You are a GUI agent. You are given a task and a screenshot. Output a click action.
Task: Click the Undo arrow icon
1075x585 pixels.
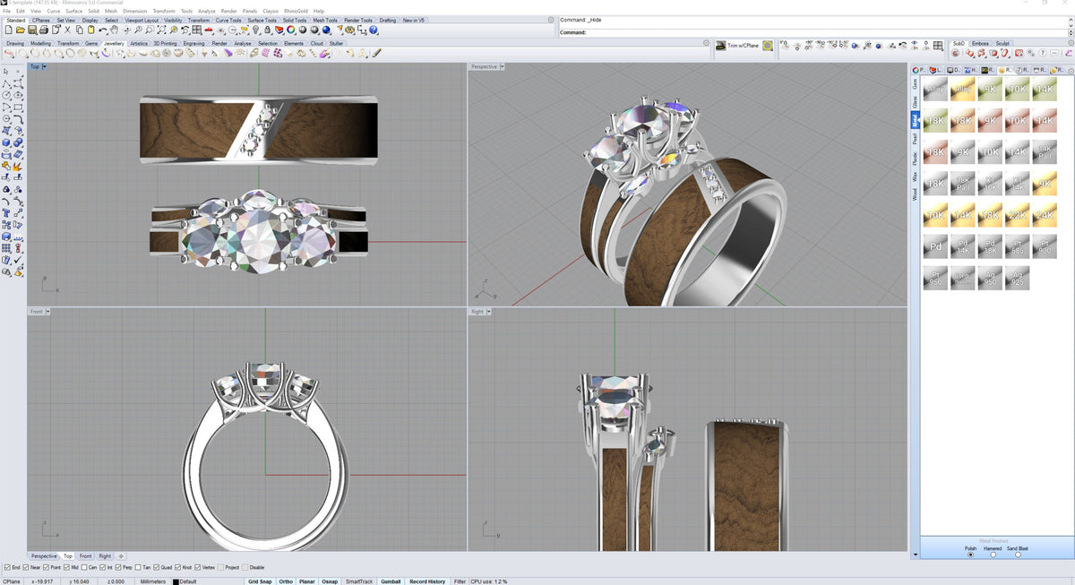point(104,30)
